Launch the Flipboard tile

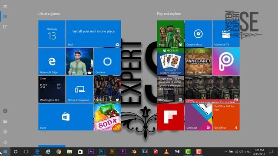click(171, 117)
